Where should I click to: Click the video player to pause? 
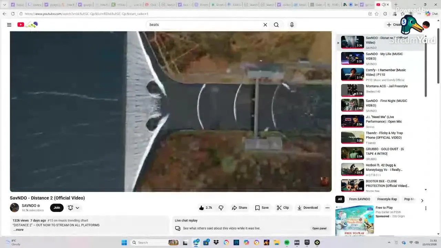pyautogui.click(x=171, y=111)
